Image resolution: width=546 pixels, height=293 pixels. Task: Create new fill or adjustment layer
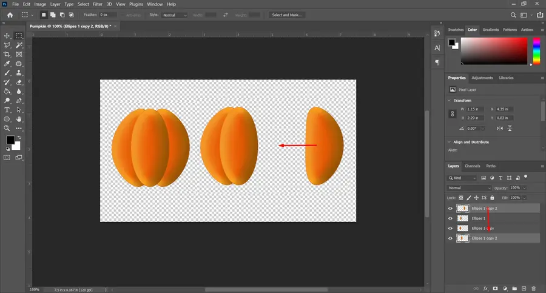505,289
